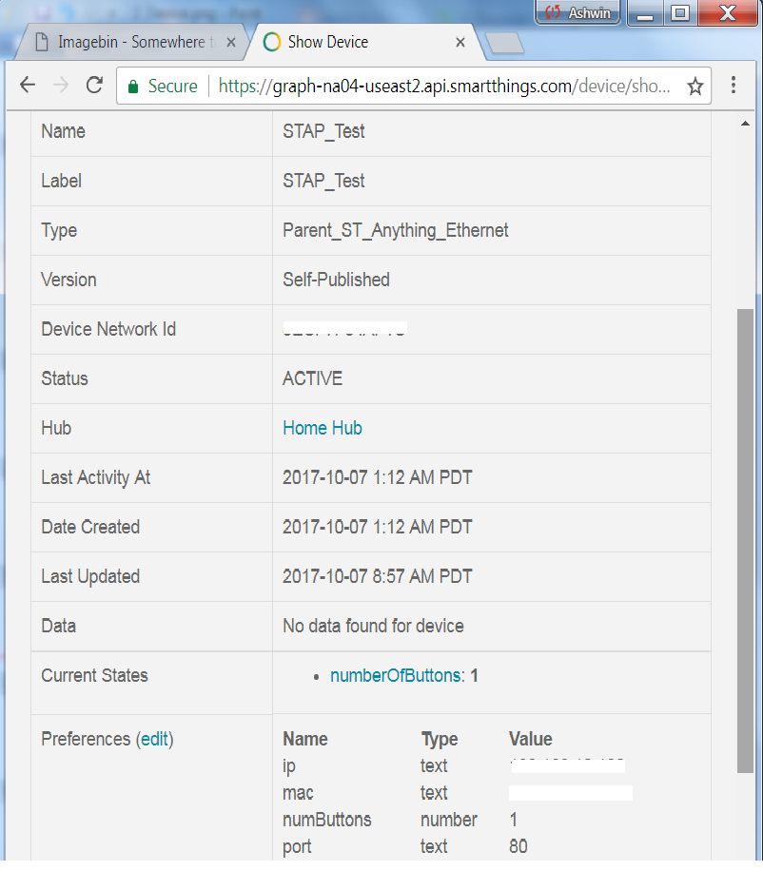The width and height of the screenshot is (763, 890).
Task: Click 'No data found for device' text
Action: [x=373, y=626]
